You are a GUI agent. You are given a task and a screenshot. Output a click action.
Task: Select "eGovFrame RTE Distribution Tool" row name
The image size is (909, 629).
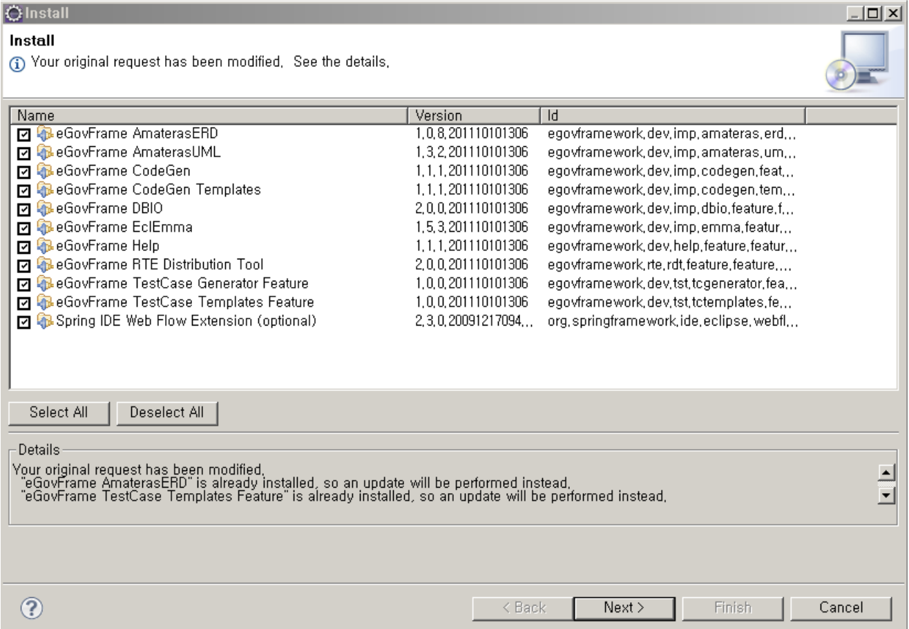pos(160,264)
